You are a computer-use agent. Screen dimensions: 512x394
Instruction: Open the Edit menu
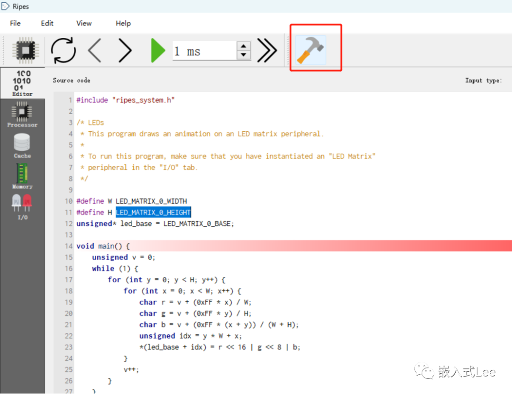[x=47, y=23]
